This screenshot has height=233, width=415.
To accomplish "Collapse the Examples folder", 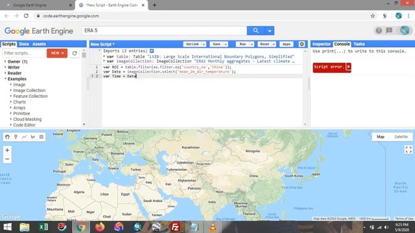I will click(x=5, y=79).
